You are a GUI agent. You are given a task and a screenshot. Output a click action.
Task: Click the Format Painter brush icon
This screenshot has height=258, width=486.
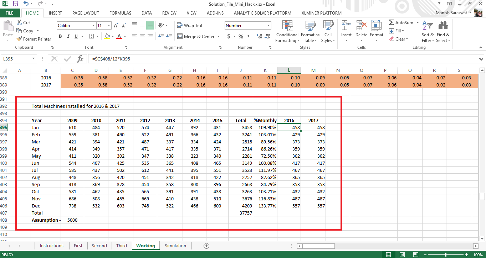[19, 39]
